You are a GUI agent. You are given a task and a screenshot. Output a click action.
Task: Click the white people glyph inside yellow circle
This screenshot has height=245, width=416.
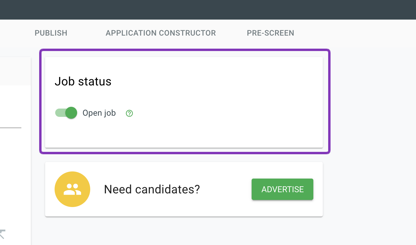coord(72,189)
